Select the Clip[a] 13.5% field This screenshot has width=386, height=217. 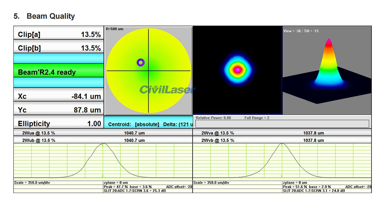point(59,34)
